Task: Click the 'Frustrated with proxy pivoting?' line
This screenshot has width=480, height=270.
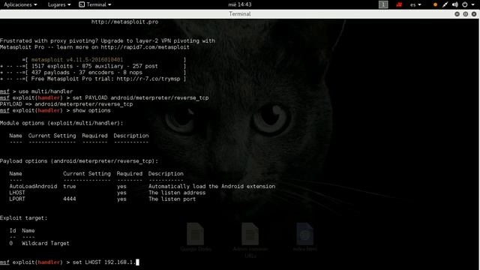Action: 107,40
